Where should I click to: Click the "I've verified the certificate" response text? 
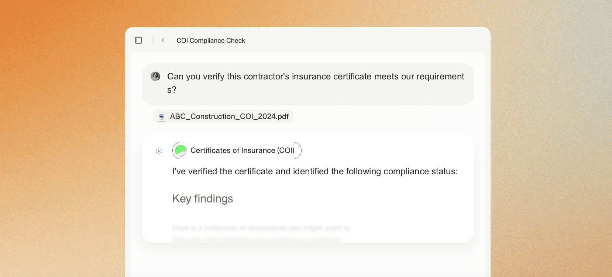[315, 171]
